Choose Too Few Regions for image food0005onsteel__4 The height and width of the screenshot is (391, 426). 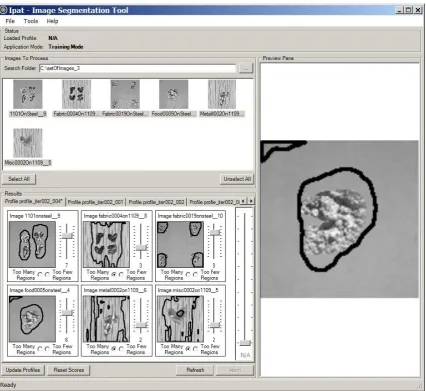(47, 349)
